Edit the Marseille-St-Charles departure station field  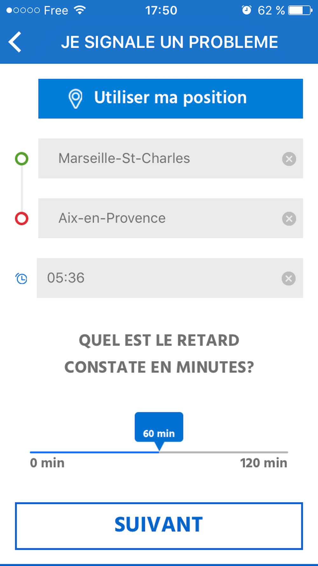click(x=170, y=159)
